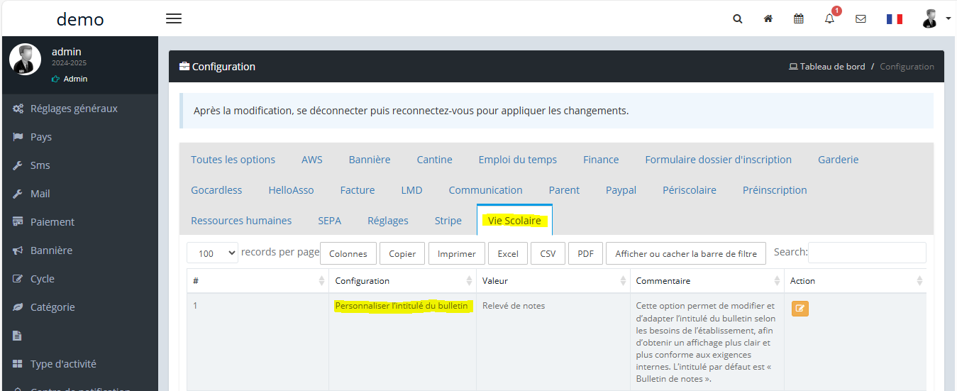Image resolution: width=957 pixels, height=391 pixels.
Task: Click the French flag language icon
Action: pos(894,19)
